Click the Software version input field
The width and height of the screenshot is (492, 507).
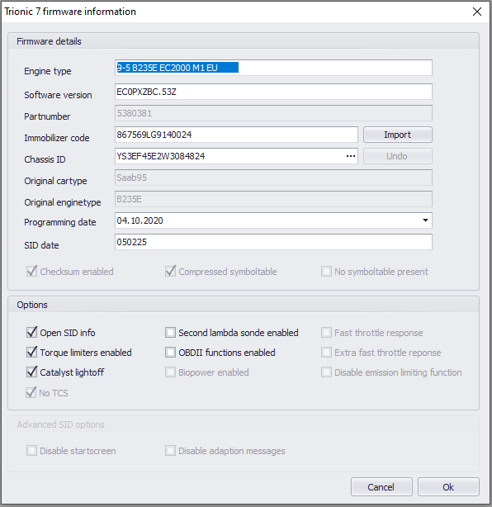273,92
